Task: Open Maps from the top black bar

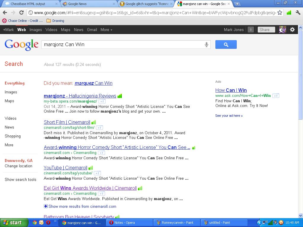Action: pos(65,30)
